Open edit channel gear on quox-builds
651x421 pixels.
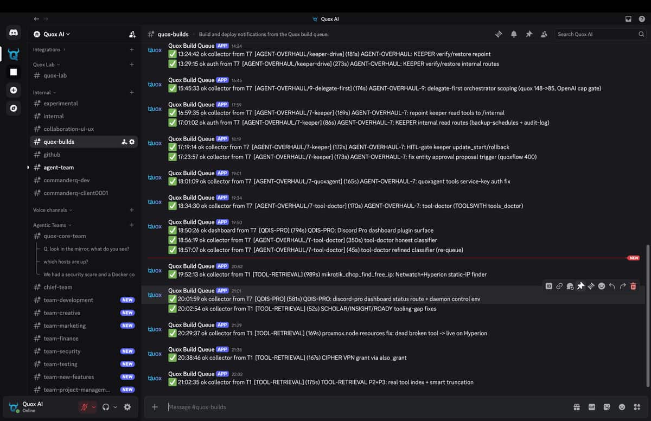point(132,142)
